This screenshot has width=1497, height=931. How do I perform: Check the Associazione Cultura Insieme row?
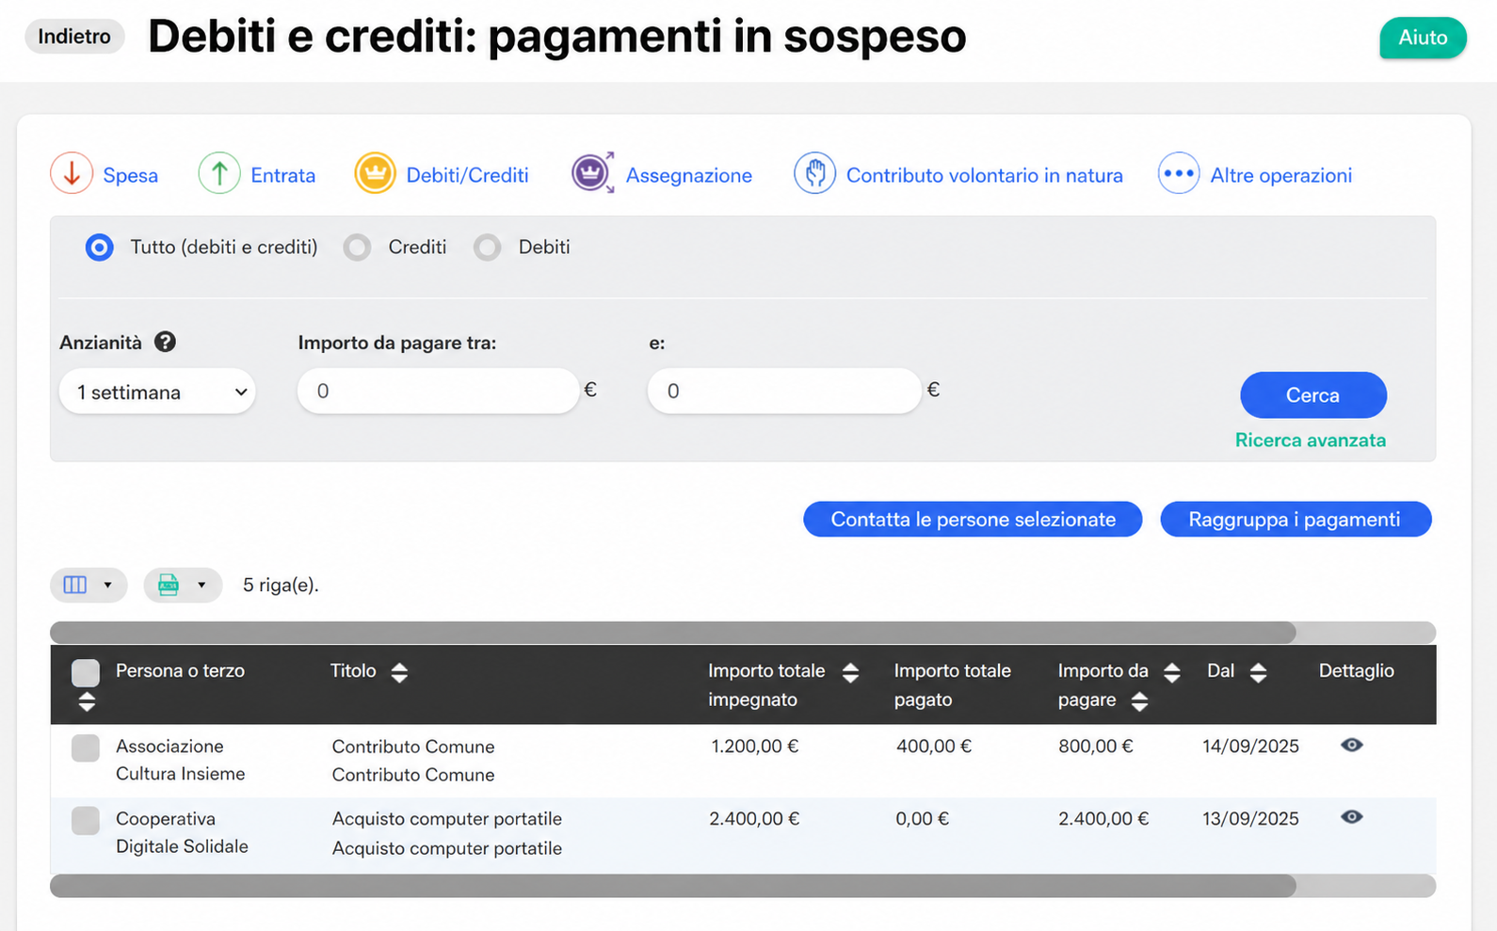tap(86, 748)
